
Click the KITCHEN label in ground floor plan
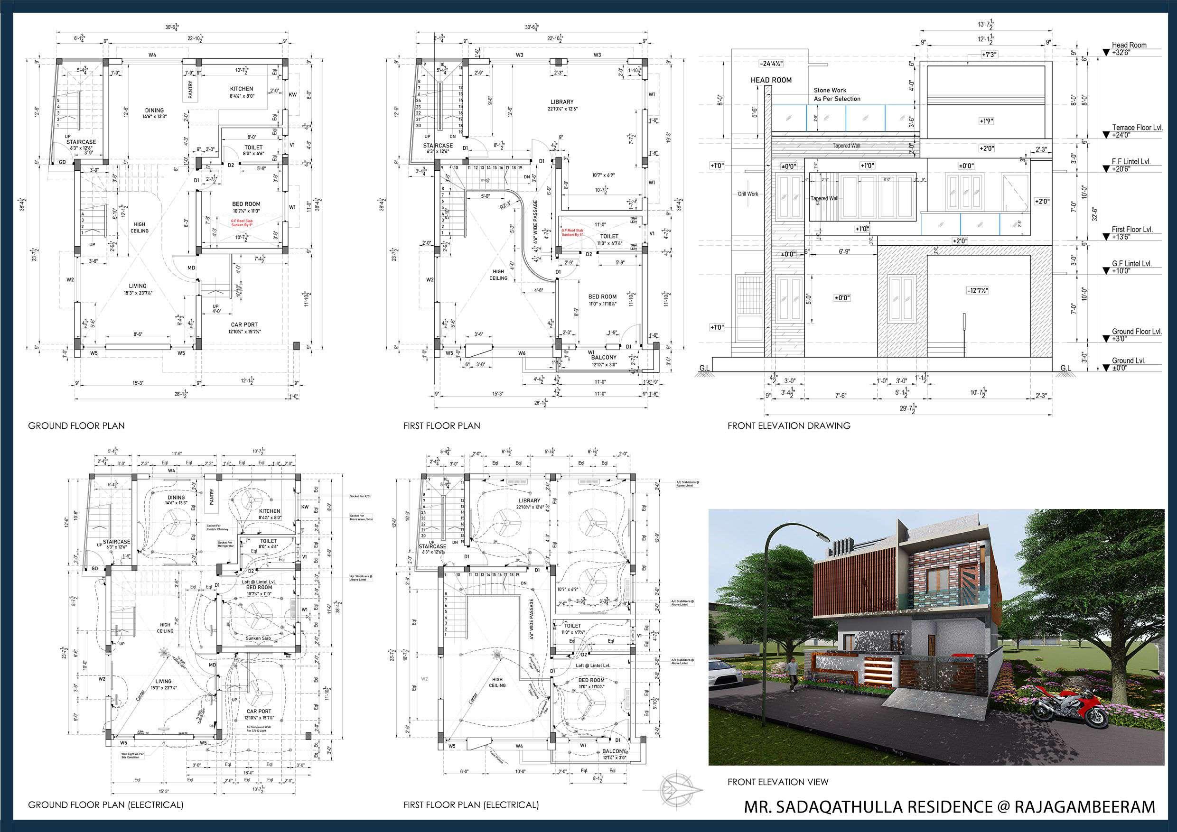(242, 89)
